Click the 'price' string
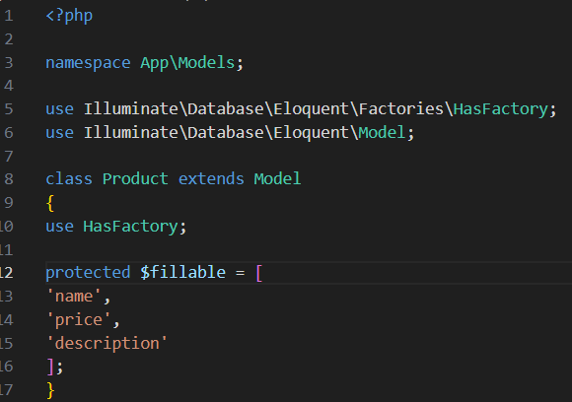This screenshot has width=572, height=402. click(79, 319)
